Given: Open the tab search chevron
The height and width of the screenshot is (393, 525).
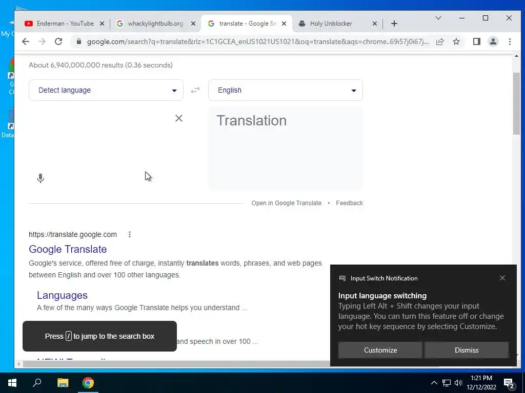Looking at the screenshot, I should [438, 18].
